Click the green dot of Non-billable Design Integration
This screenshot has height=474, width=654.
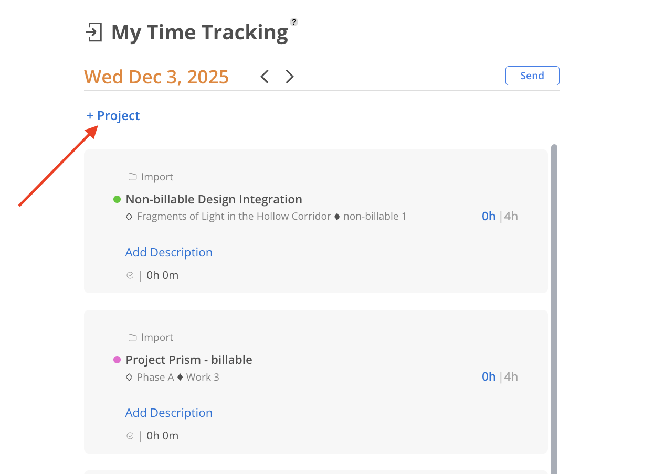point(117,199)
